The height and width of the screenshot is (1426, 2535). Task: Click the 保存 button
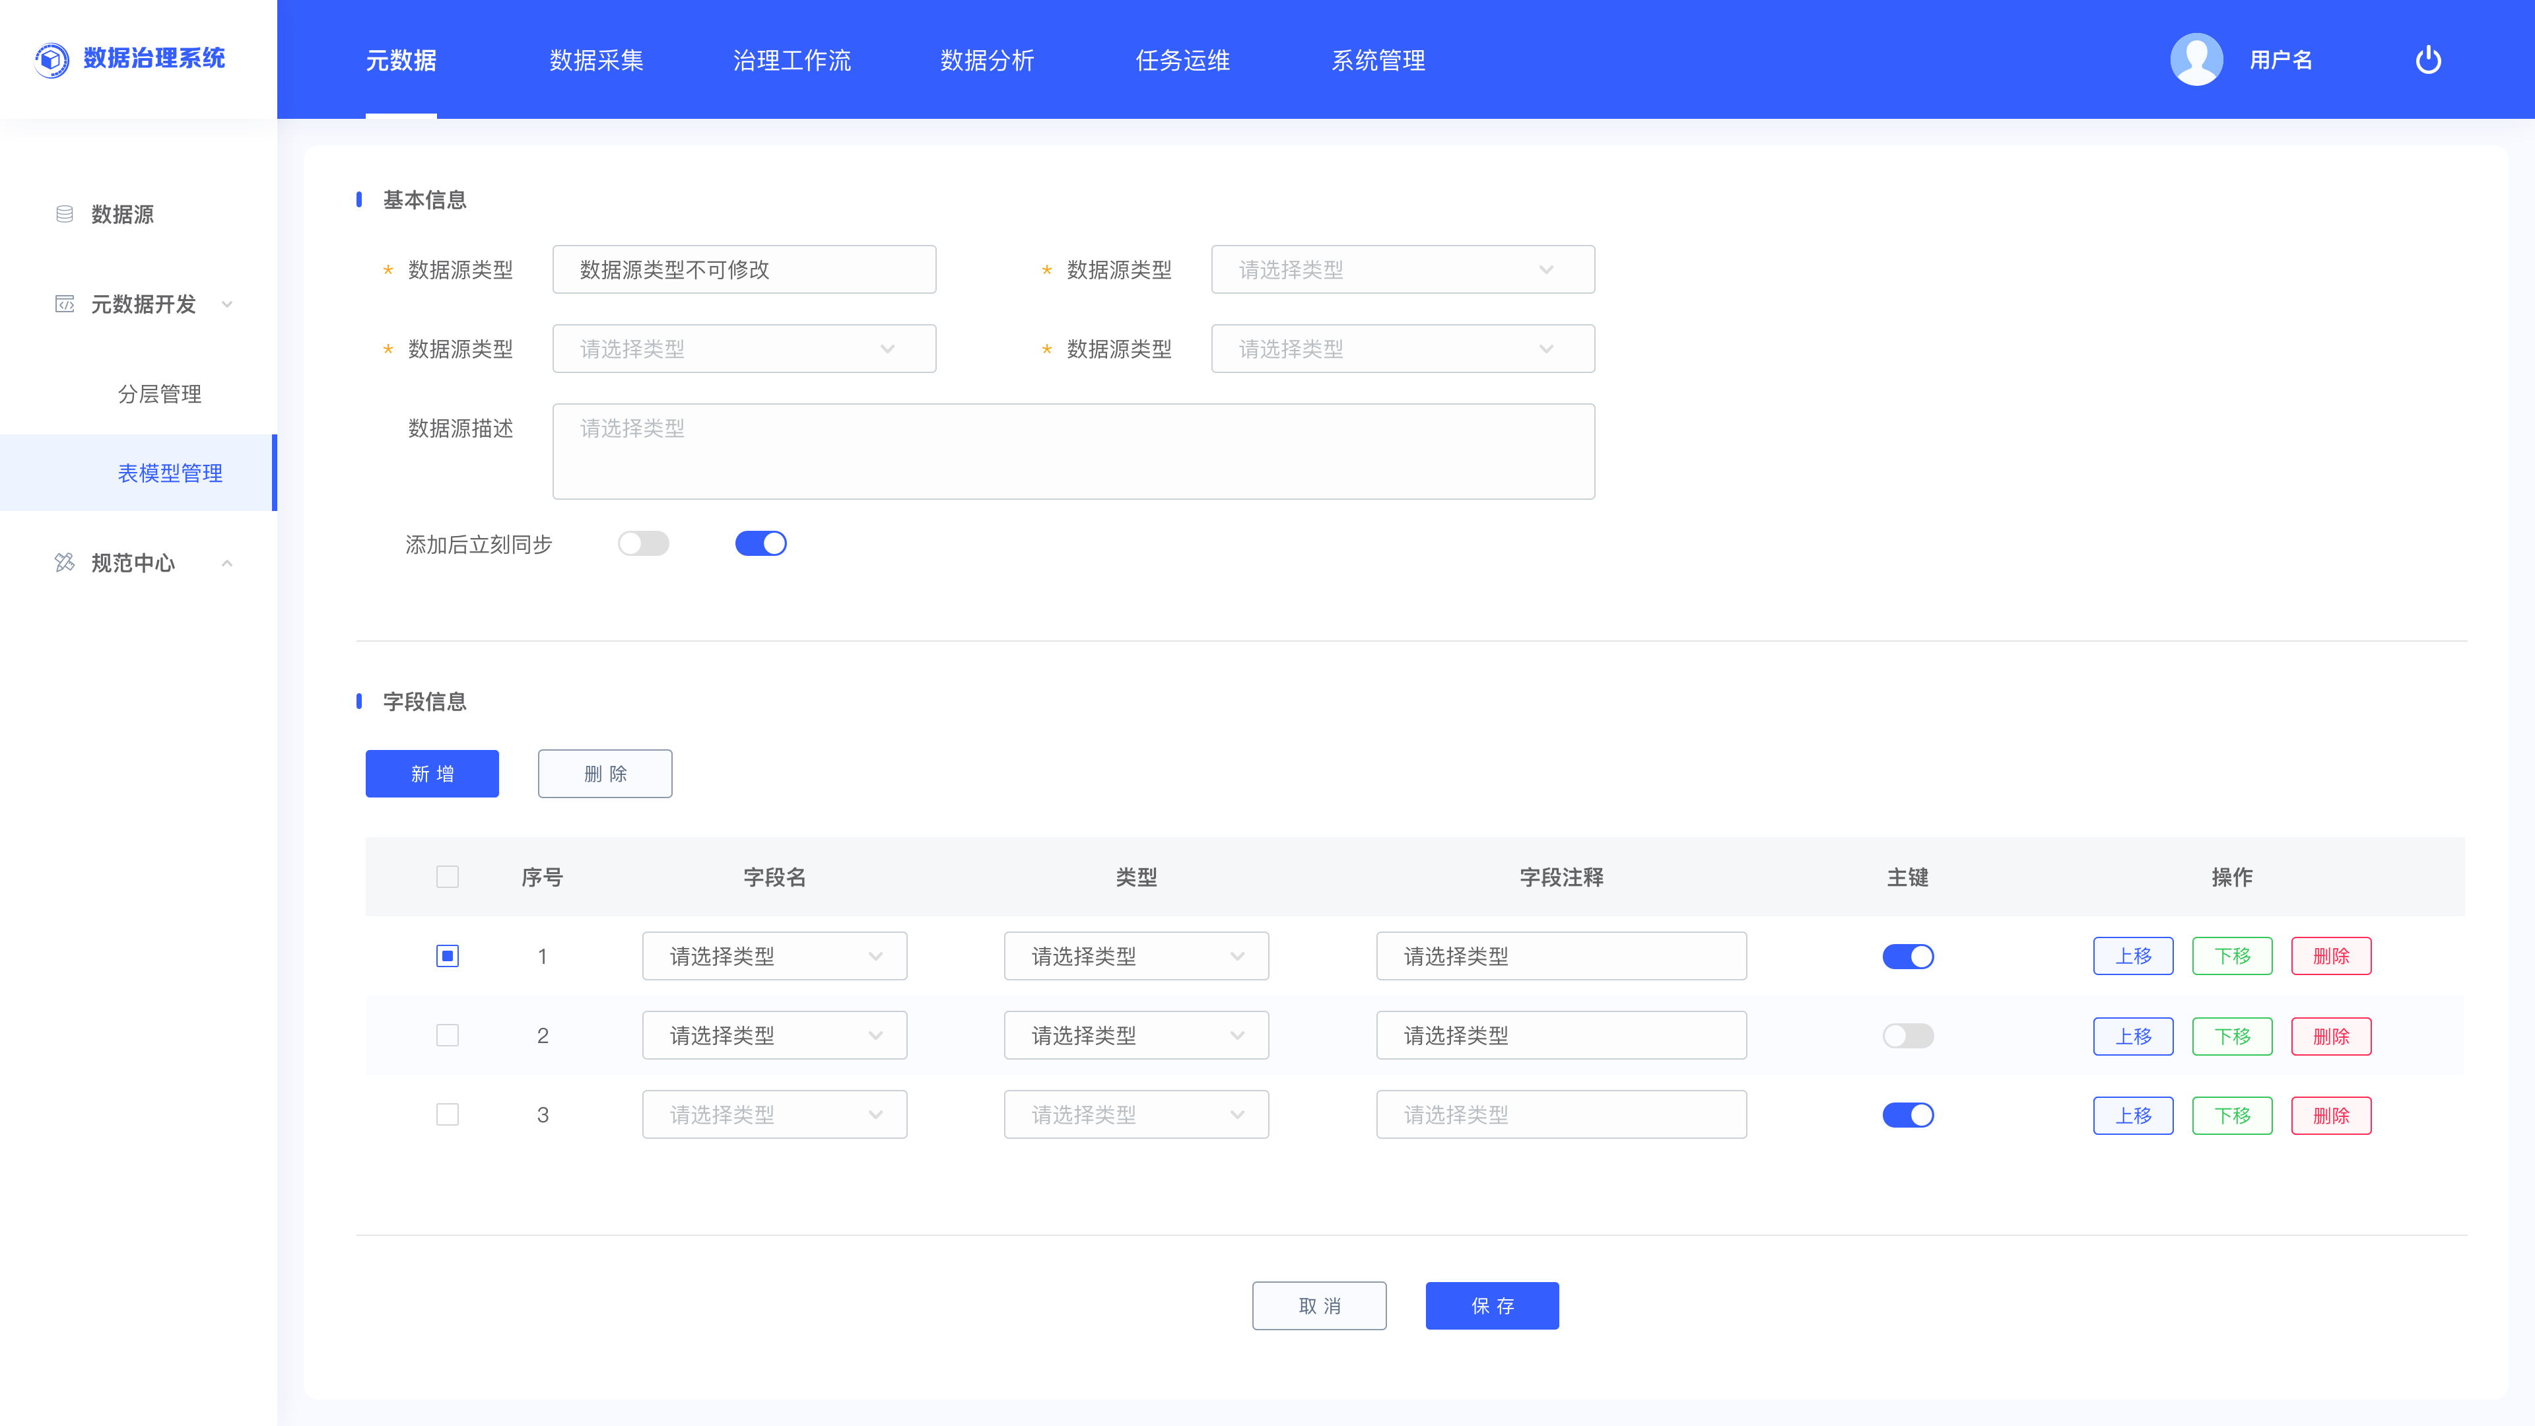[x=1492, y=1305]
